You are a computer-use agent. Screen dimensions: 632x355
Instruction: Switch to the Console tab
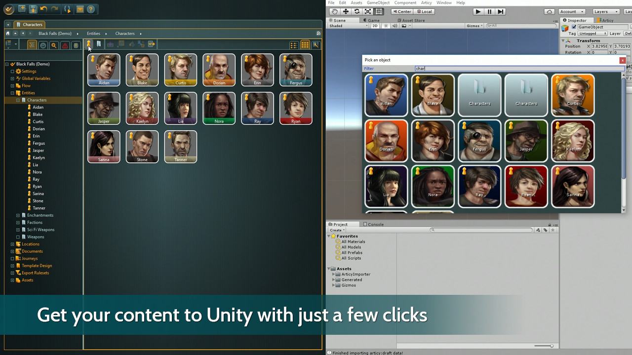373,224
